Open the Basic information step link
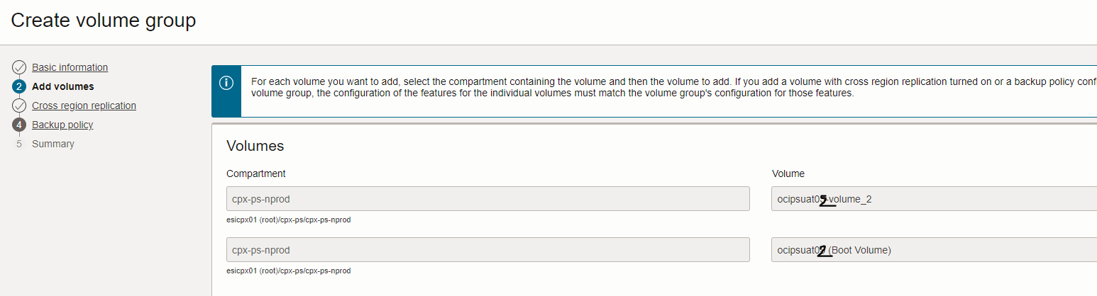 tap(70, 67)
